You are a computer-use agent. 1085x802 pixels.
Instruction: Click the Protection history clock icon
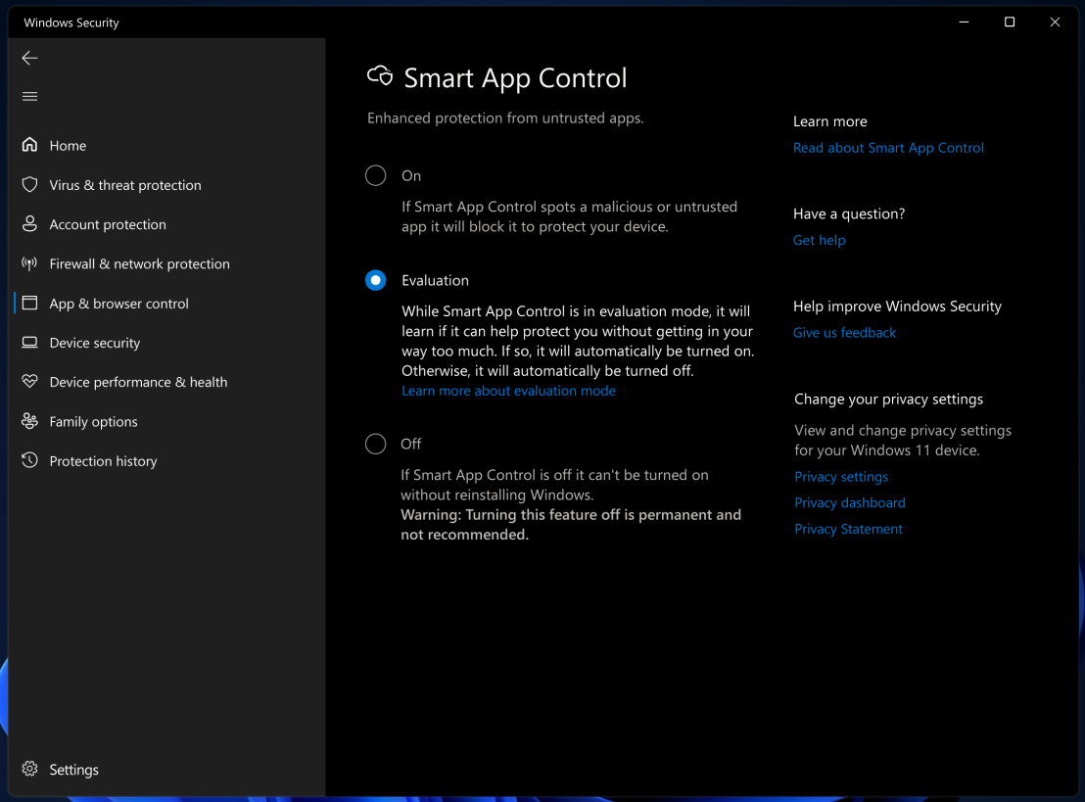pyautogui.click(x=29, y=460)
